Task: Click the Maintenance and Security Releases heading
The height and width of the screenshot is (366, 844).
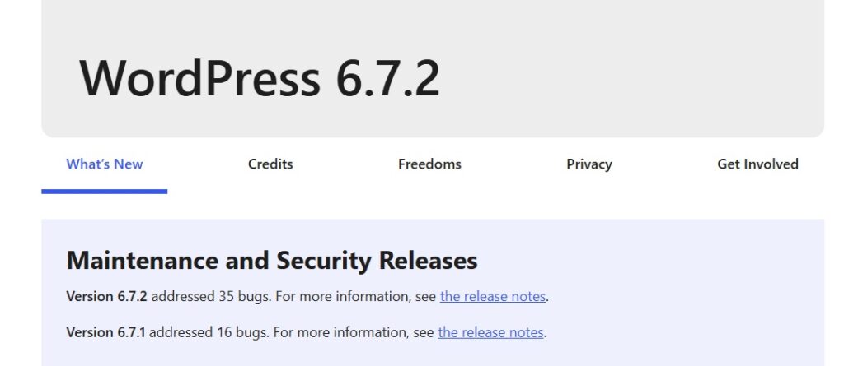Action: click(272, 261)
